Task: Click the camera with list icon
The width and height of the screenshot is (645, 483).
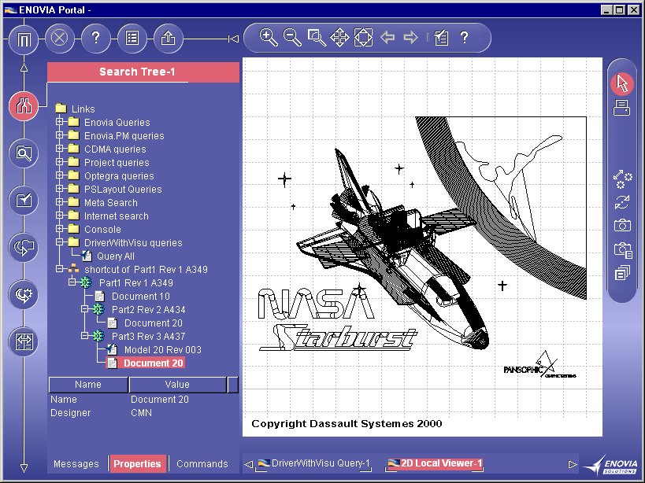Action: (623, 249)
